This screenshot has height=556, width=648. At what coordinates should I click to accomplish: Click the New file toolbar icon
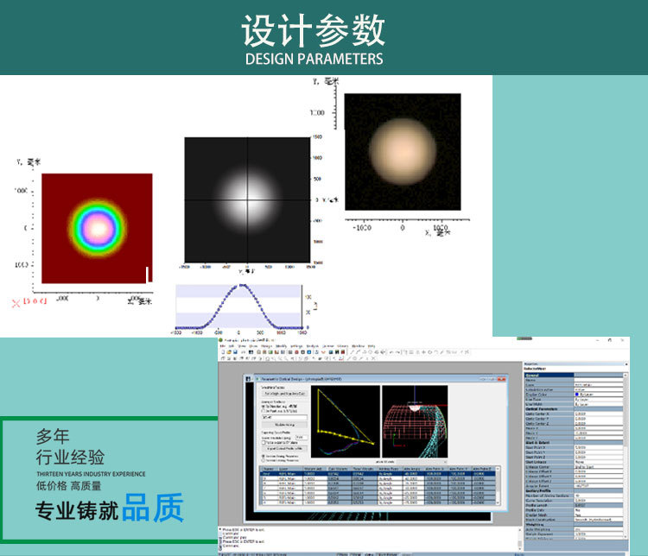(x=223, y=352)
